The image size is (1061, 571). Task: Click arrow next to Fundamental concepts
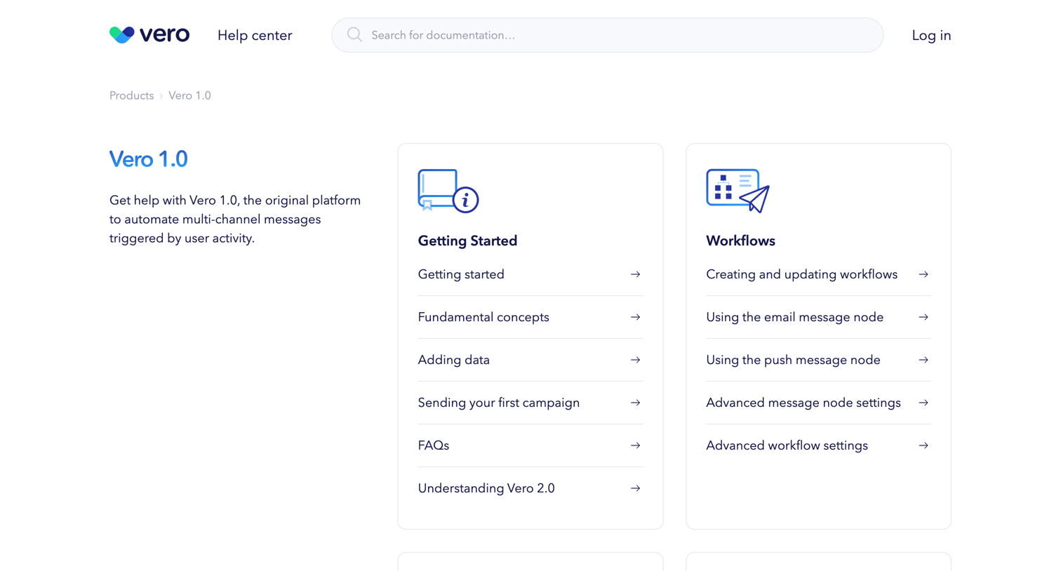(x=635, y=317)
